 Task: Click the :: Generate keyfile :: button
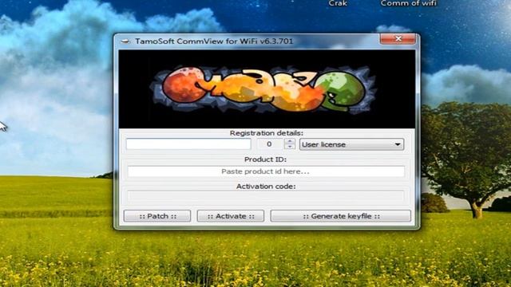click(341, 216)
